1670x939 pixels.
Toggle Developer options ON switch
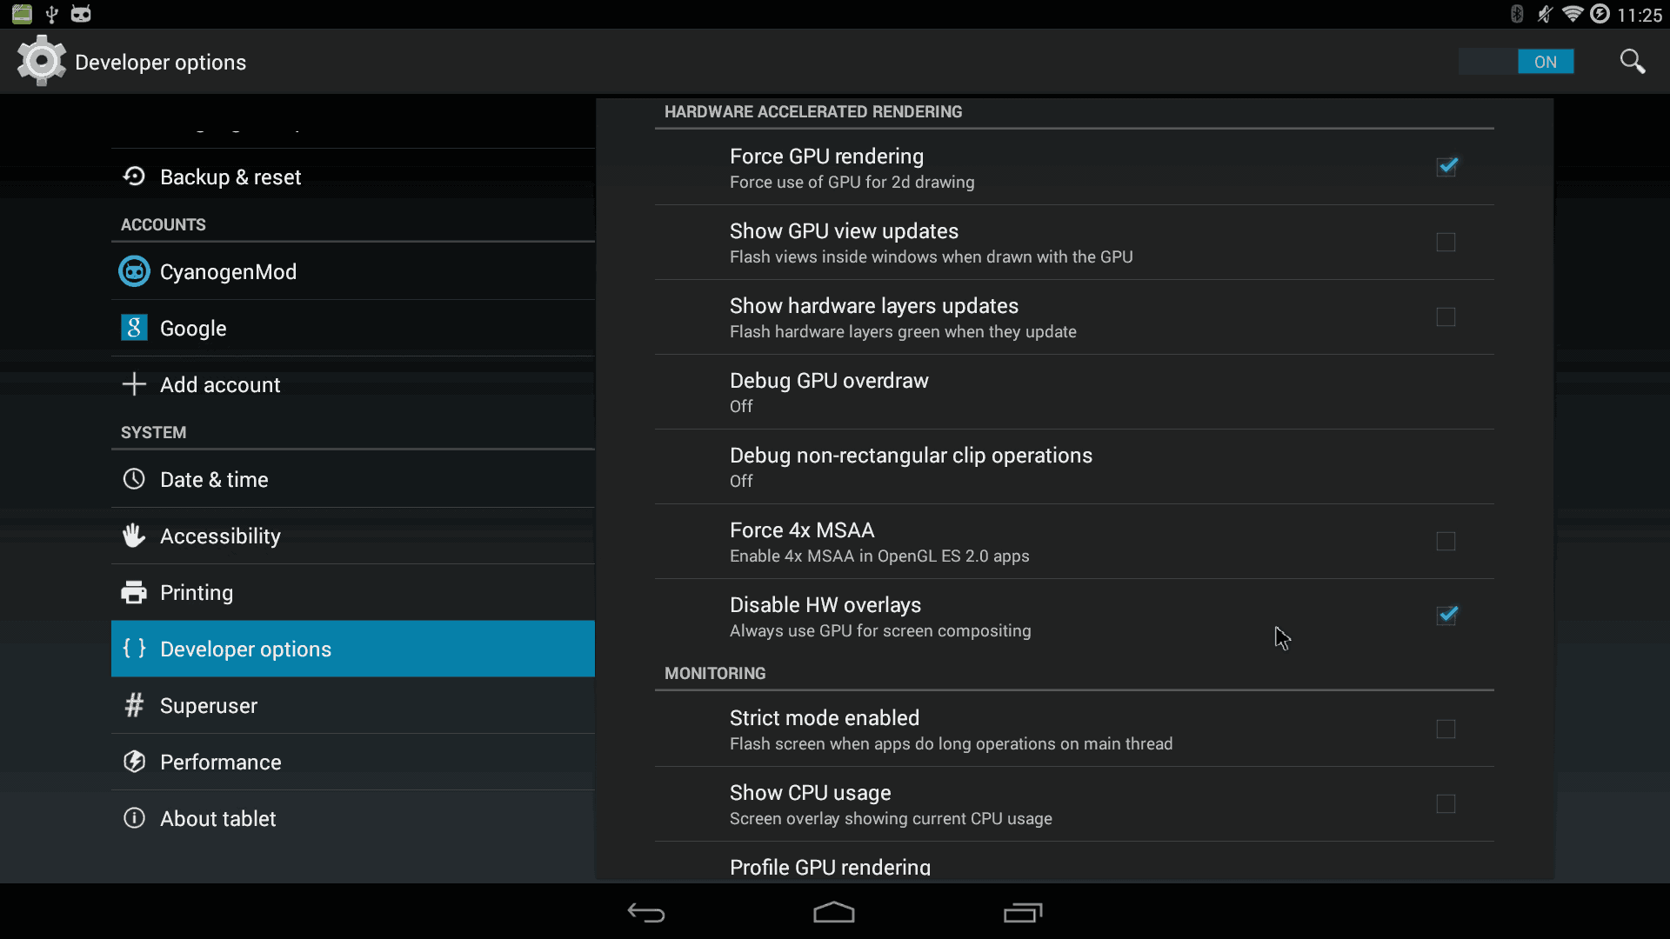[x=1544, y=61]
